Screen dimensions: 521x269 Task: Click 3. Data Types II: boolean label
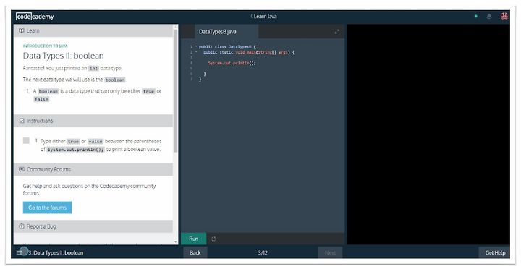coord(56,252)
